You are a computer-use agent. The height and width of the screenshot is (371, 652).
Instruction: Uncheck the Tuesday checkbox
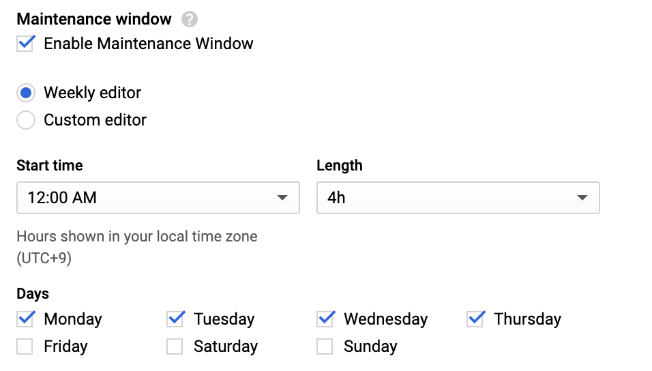(175, 318)
